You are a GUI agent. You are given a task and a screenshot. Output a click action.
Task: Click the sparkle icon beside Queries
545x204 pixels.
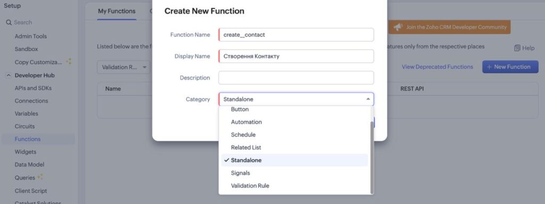[40, 177]
